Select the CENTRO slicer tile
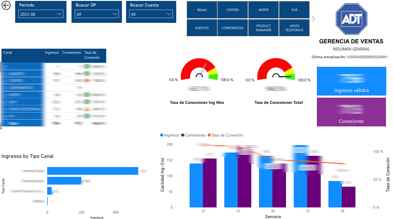This screenshot has width=394, height=219. [x=233, y=10]
